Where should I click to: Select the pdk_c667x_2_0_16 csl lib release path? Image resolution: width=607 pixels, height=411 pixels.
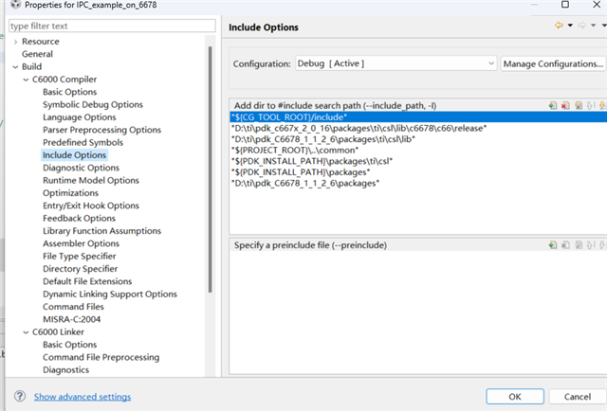[x=418, y=128]
